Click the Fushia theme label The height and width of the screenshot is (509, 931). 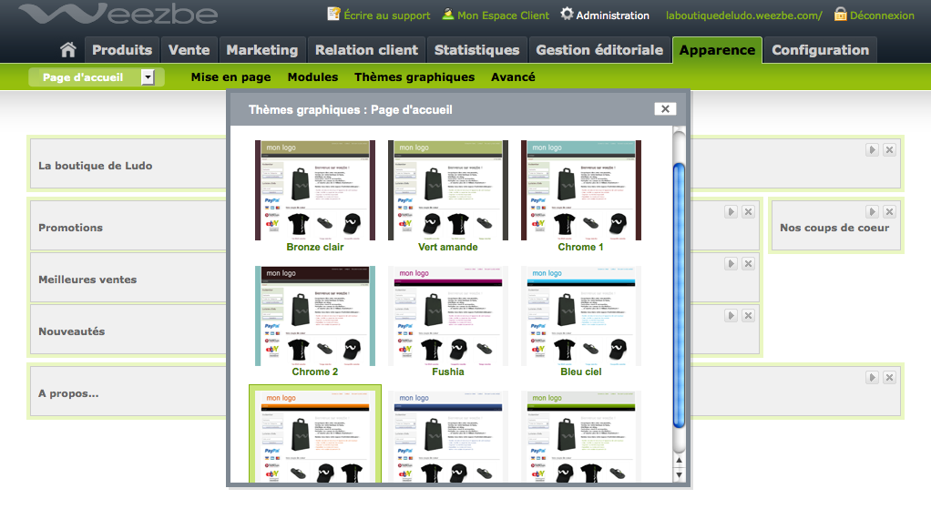(x=447, y=372)
